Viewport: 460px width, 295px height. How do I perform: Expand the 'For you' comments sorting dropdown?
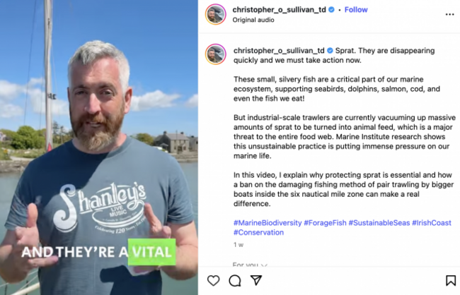pyautogui.click(x=250, y=265)
